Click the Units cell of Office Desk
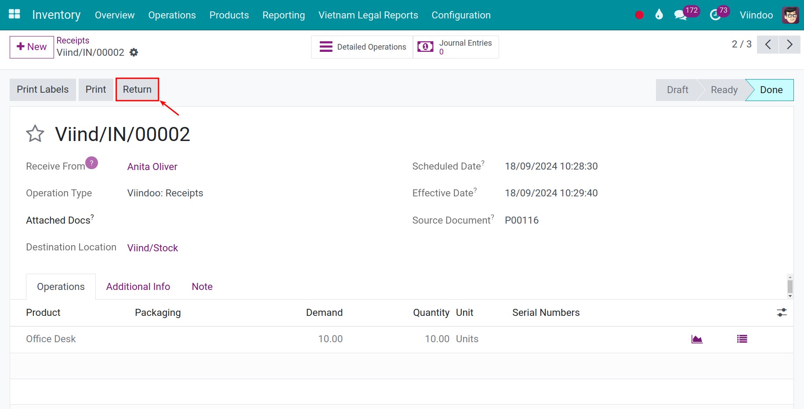The height and width of the screenshot is (409, 804). click(467, 339)
